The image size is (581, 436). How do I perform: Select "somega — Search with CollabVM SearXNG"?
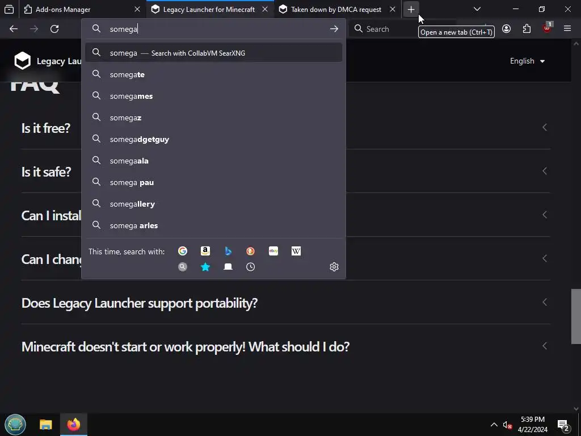point(213,53)
